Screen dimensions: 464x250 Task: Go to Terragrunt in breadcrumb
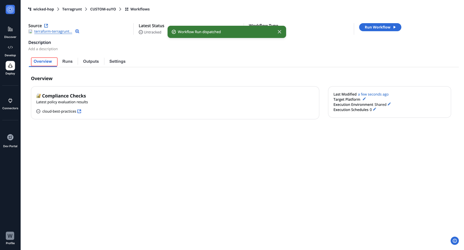[x=73, y=9]
